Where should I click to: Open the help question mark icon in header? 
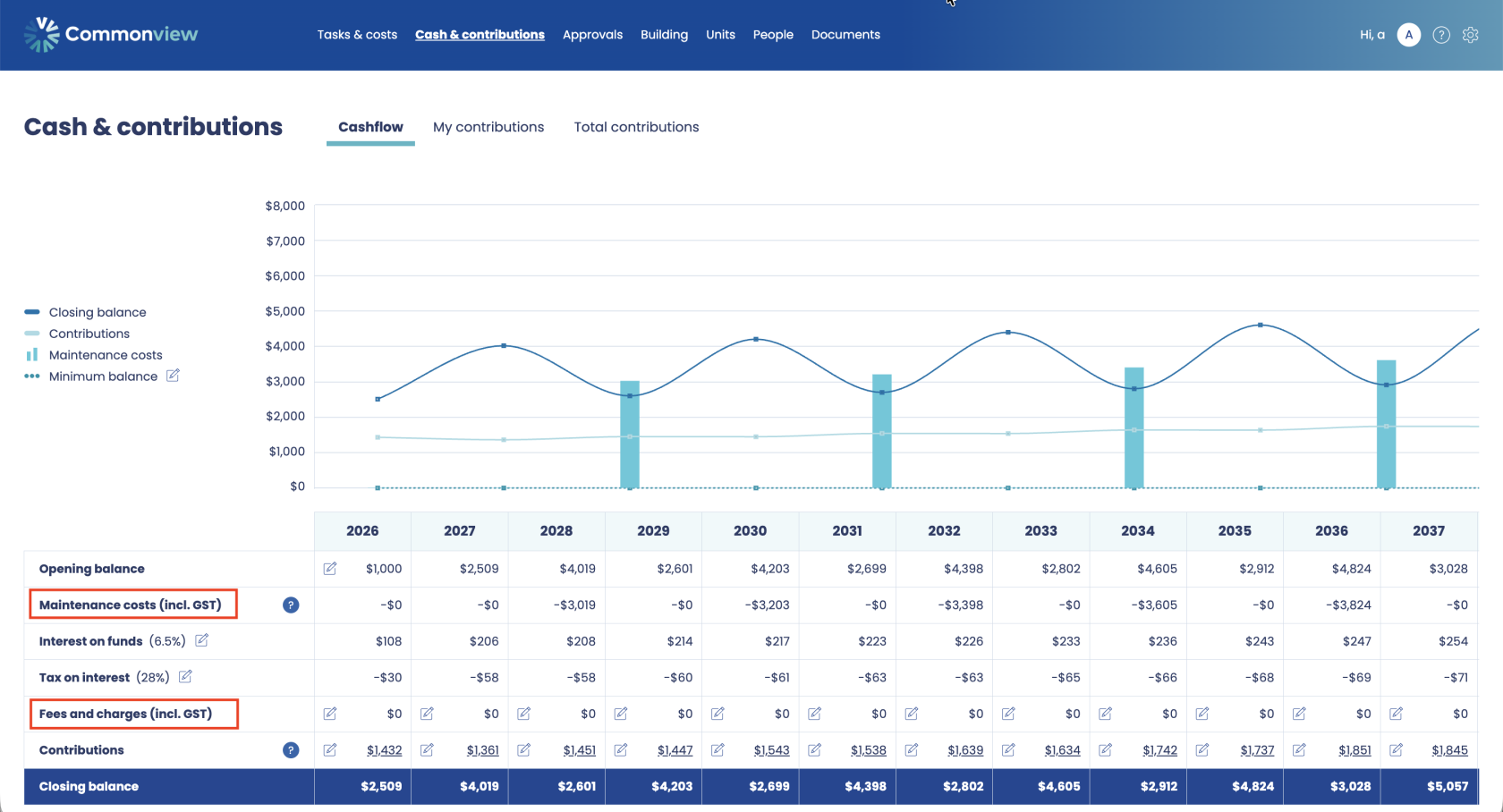tap(1441, 35)
